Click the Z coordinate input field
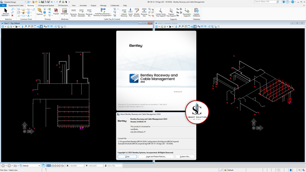Viewport: 306px width, 172px height. pos(115,165)
